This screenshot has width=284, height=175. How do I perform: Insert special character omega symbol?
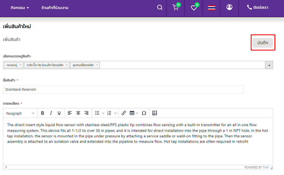coord(144,113)
